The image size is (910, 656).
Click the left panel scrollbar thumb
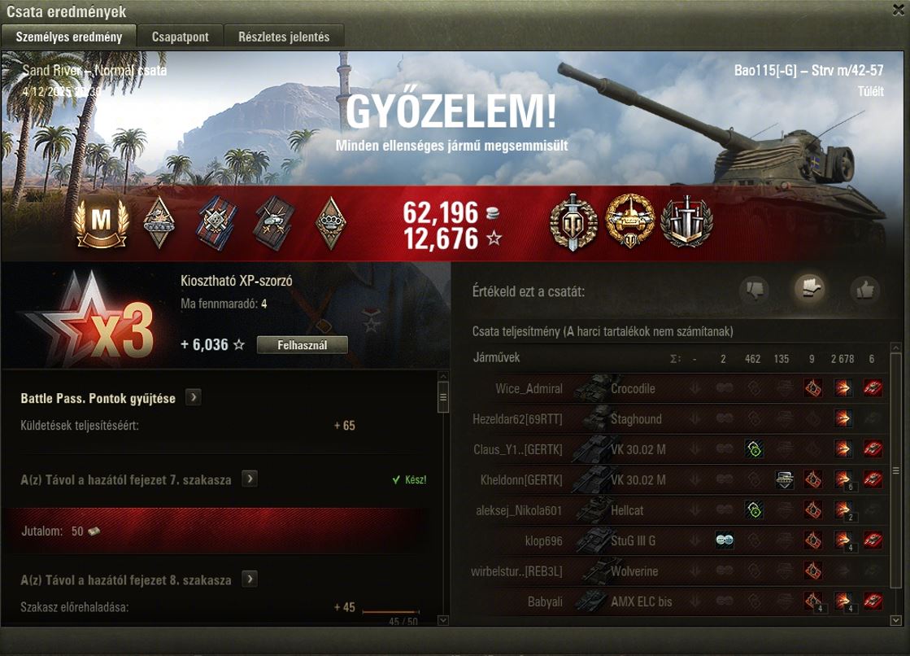tap(443, 397)
